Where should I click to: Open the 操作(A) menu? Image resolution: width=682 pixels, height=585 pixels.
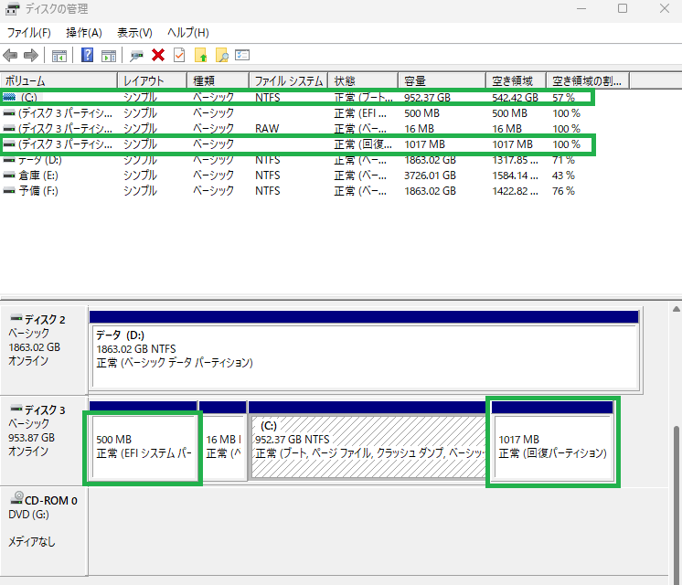(84, 33)
